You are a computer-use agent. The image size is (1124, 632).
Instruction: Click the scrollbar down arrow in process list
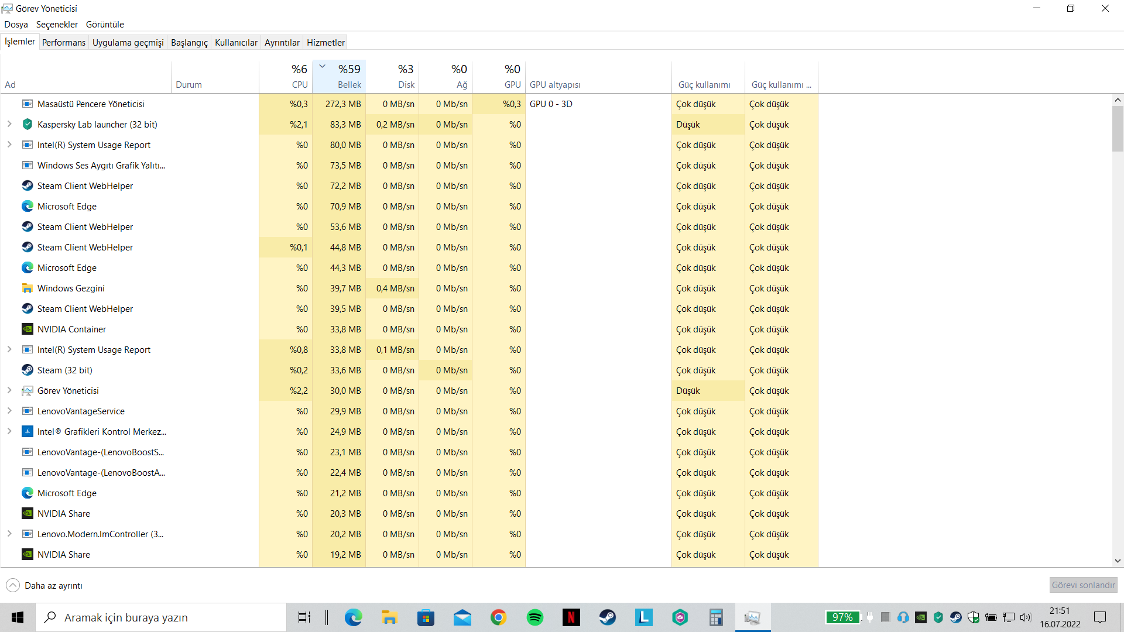(1118, 561)
